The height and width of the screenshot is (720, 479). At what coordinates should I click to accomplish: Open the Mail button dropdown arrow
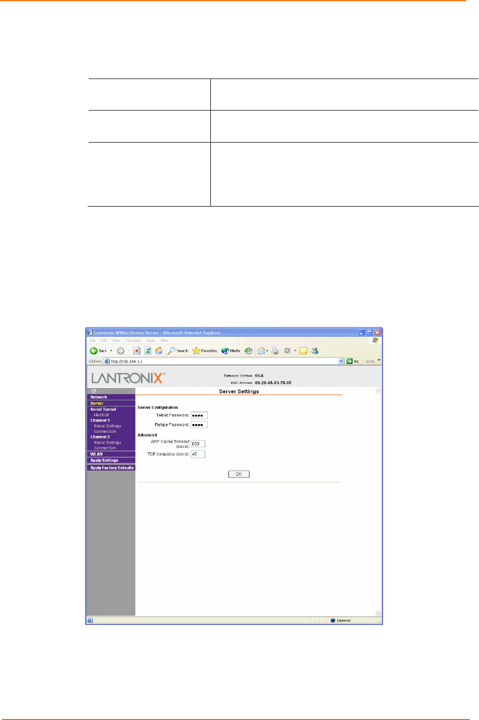[x=267, y=351]
